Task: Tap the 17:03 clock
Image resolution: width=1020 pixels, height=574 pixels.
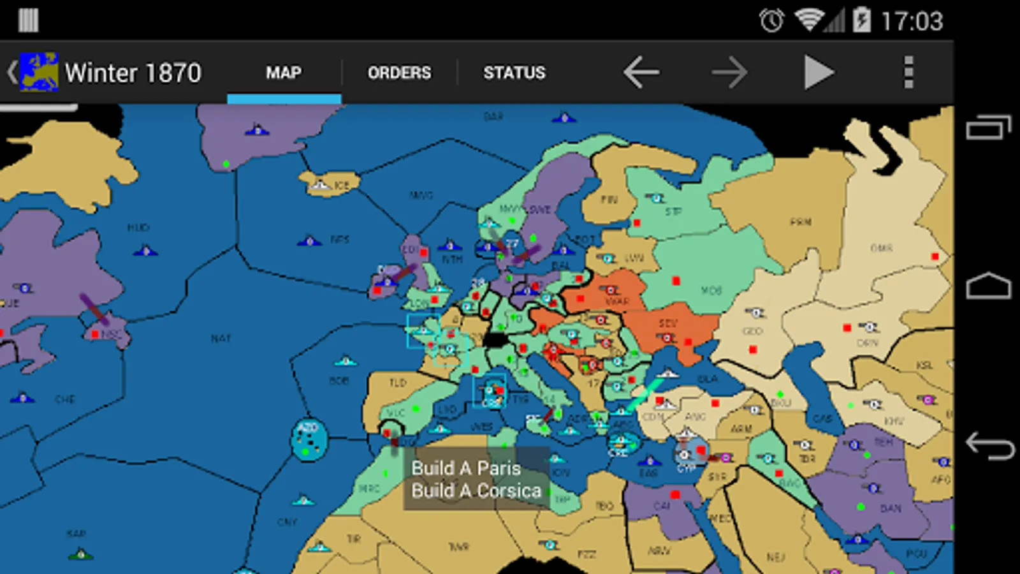Action: click(x=912, y=22)
